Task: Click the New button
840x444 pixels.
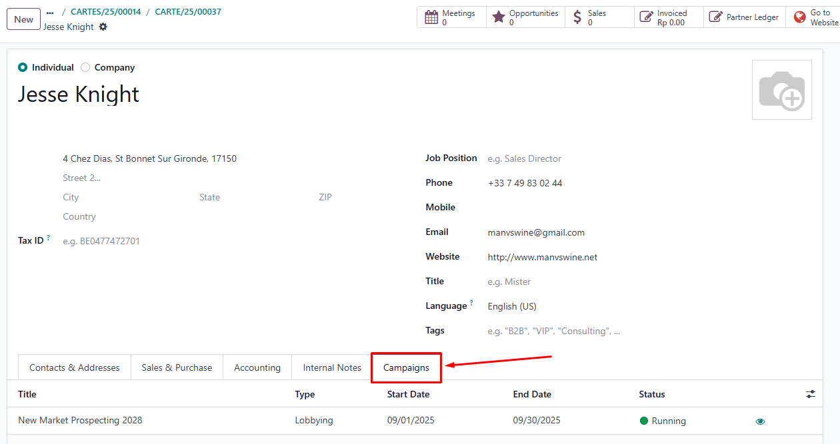Action: click(23, 19)
